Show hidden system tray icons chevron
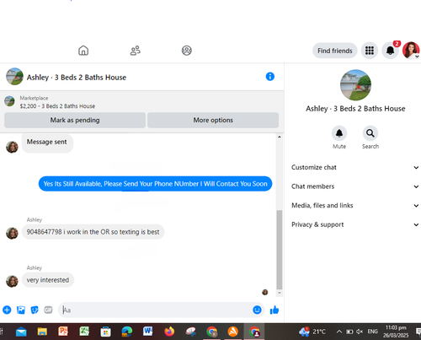The height and width of the screenshot is (340, 421). click(x=339, y=332)
